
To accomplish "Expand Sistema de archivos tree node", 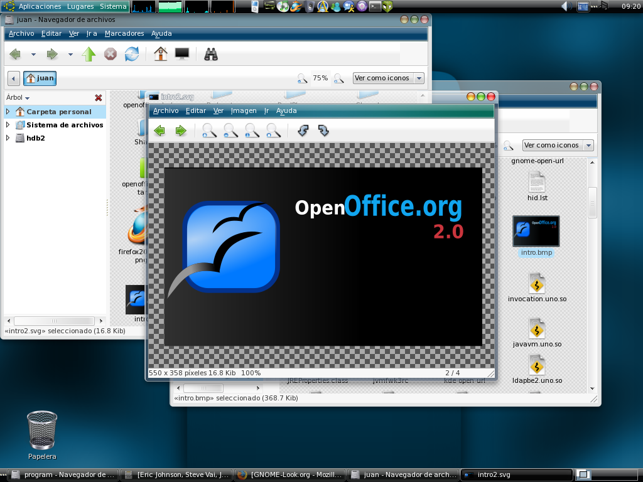I will click(x=8, y=125).
